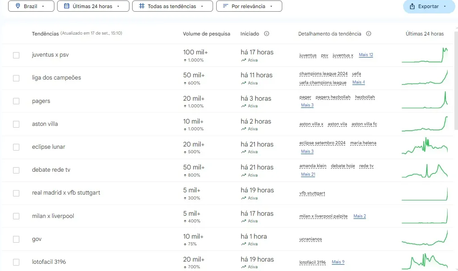Image resolution: width=458 pixels, height=271 pixels.
Task: Click the Volume de pesquisa column header
Action: pos(206,34)
